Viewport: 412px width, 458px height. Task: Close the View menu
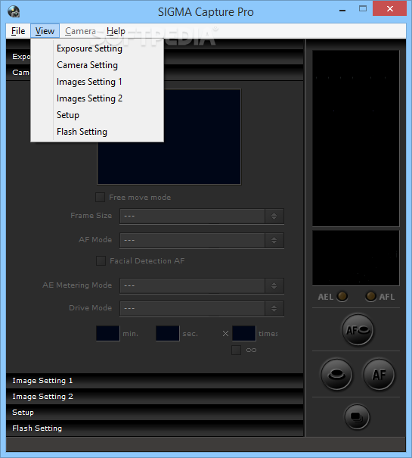point(45,31)
